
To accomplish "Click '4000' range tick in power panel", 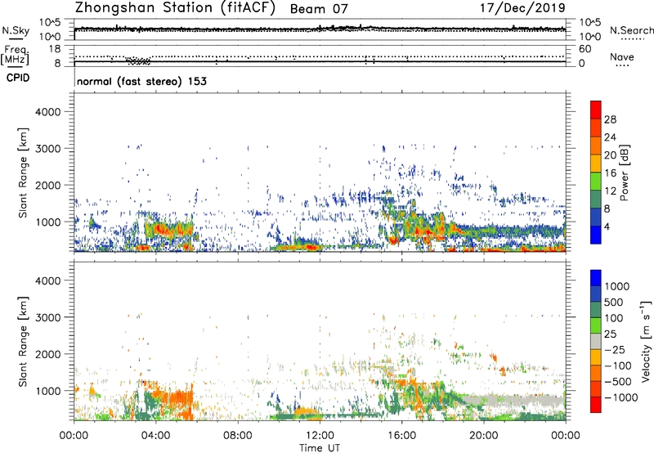I will [47, 112].
